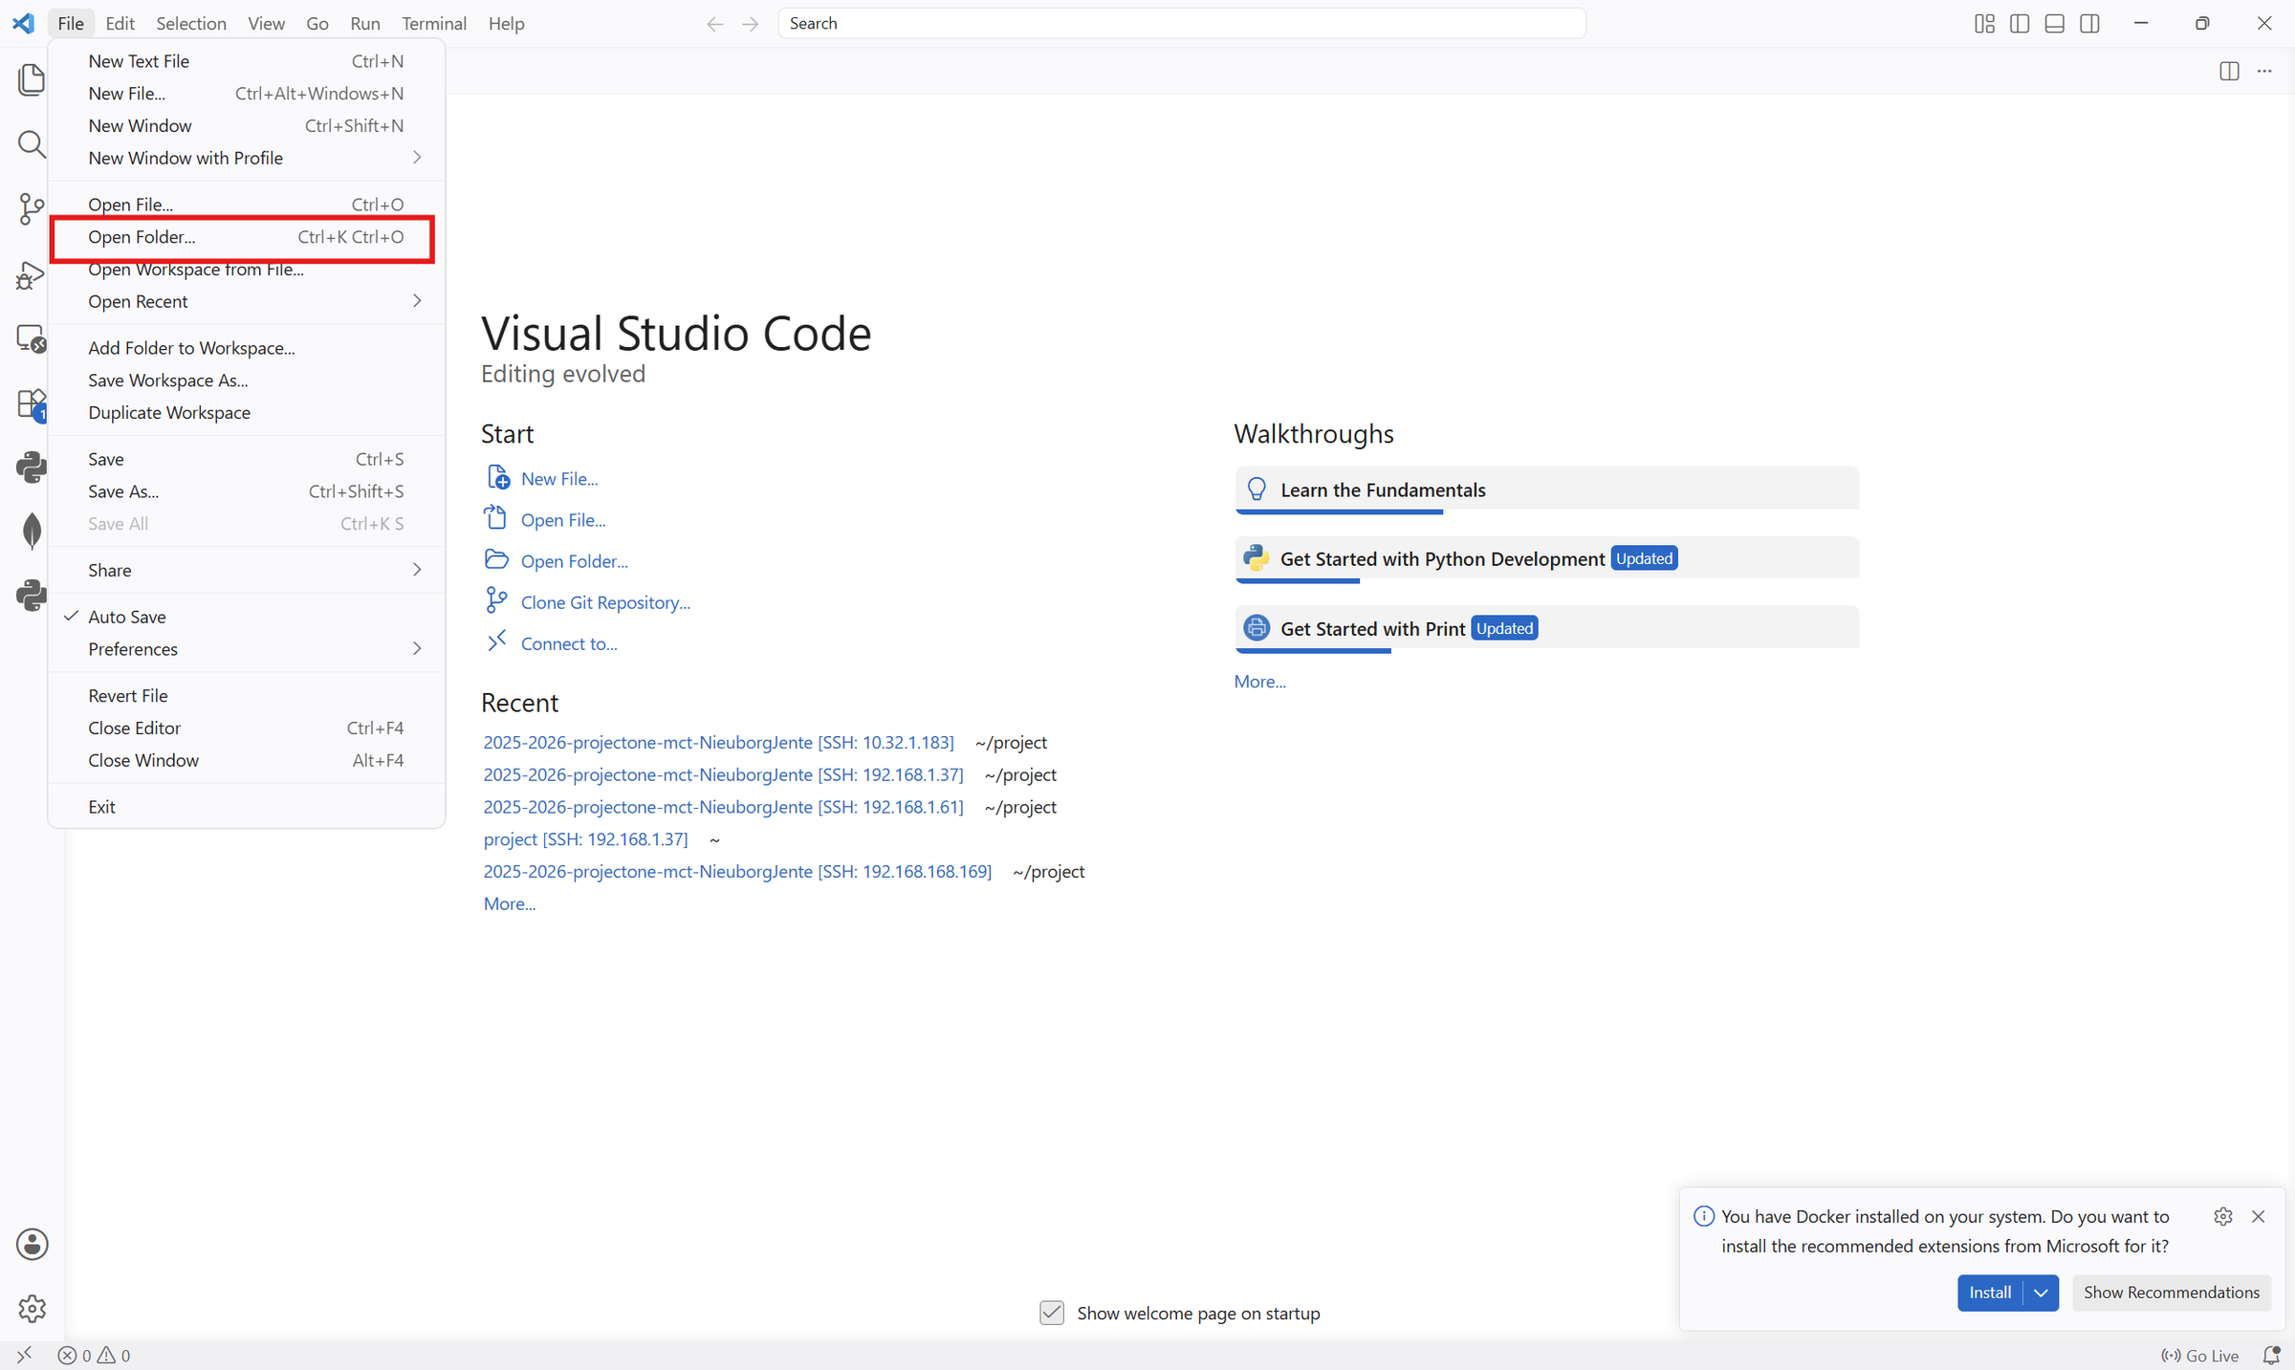Open the Source Control view
The image size is (2295, 1370).
pyautogui.click(x=32, y=208)
